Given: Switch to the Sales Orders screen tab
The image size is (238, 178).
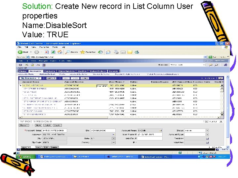Looking at the screenshot, I should click(x=98, y=71).
